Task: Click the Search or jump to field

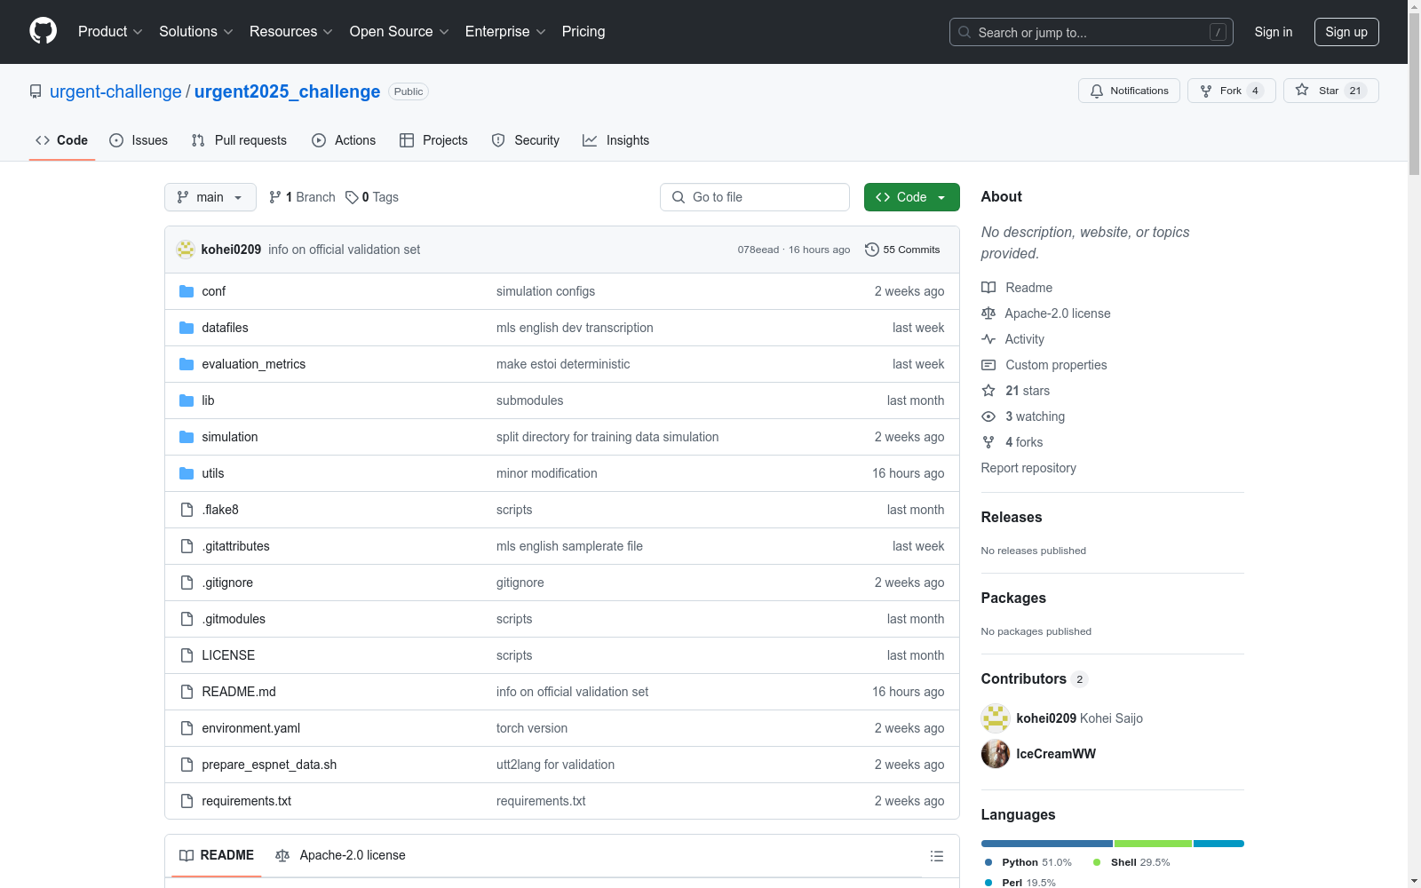Action: pyautogui.click(x=1092, y=32)
